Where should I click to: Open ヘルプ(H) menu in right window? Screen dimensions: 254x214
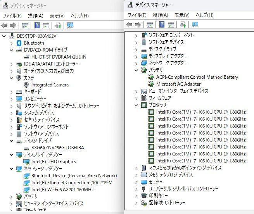coord(205,15)
